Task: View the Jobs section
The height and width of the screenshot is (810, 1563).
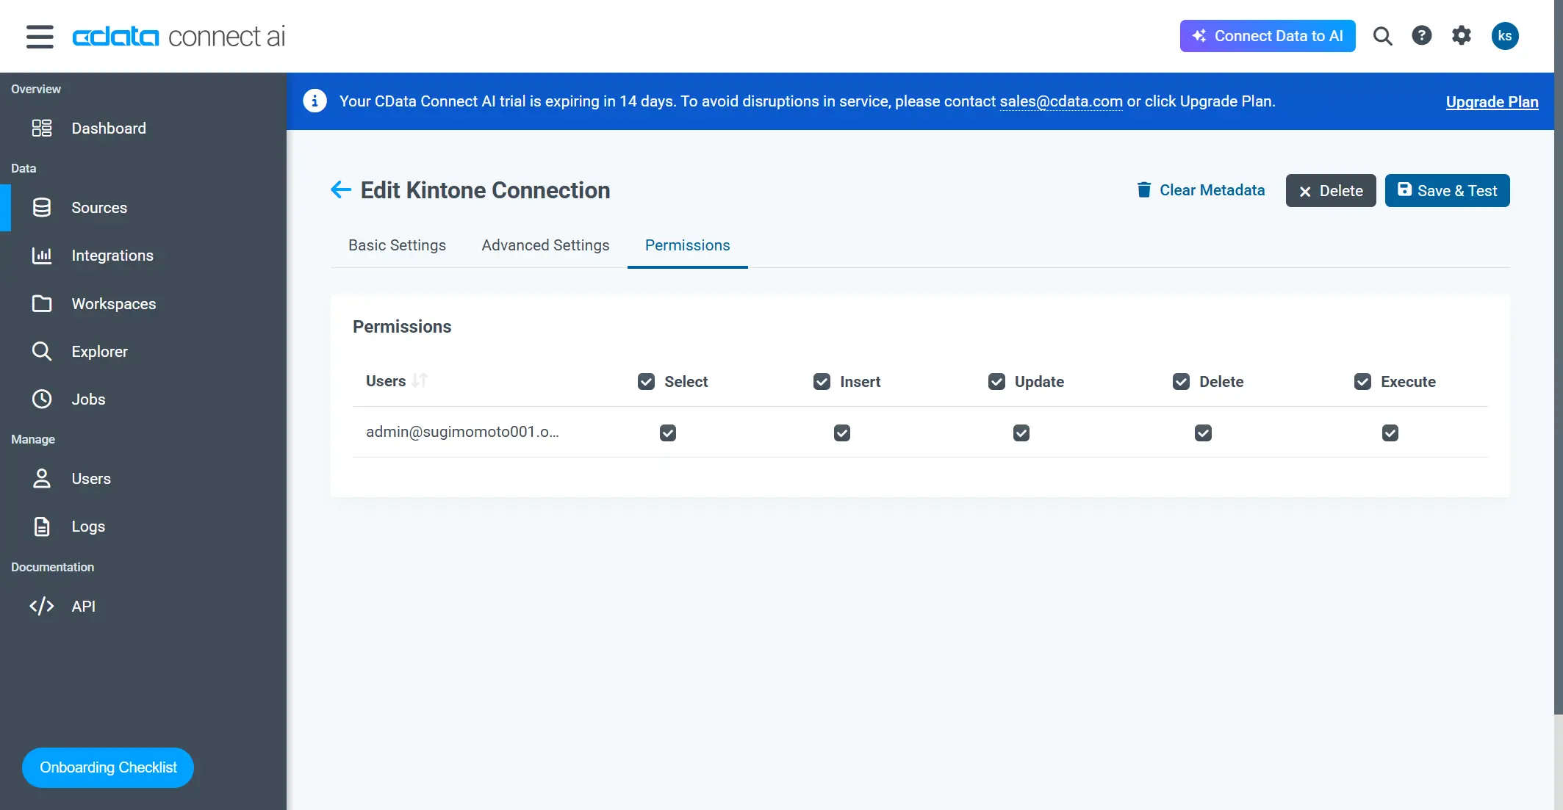Action: pos(88,399)
